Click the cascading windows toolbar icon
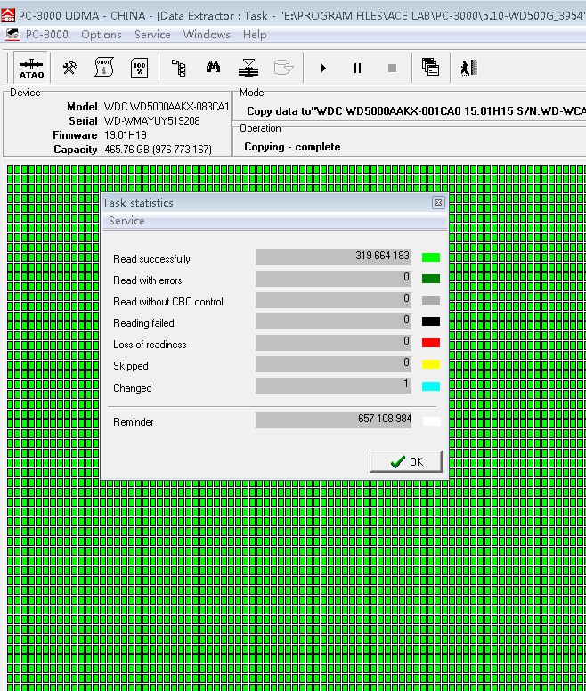The image size is (586, 691). point(430,69)
